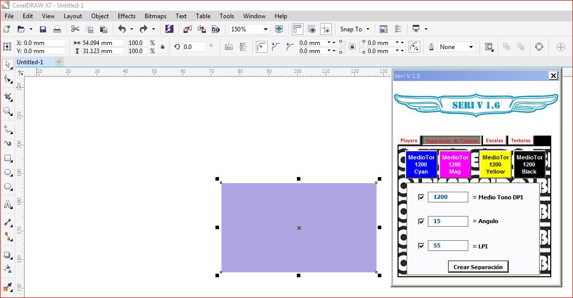The image size is (573, 298).
Task: Click the MedioTor 1200 Cyan button
Action: pyautogui.click(x=421, y=164)
